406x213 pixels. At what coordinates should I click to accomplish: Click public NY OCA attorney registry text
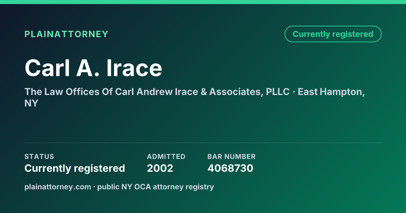pyautogui.click(x=156, y=187)
